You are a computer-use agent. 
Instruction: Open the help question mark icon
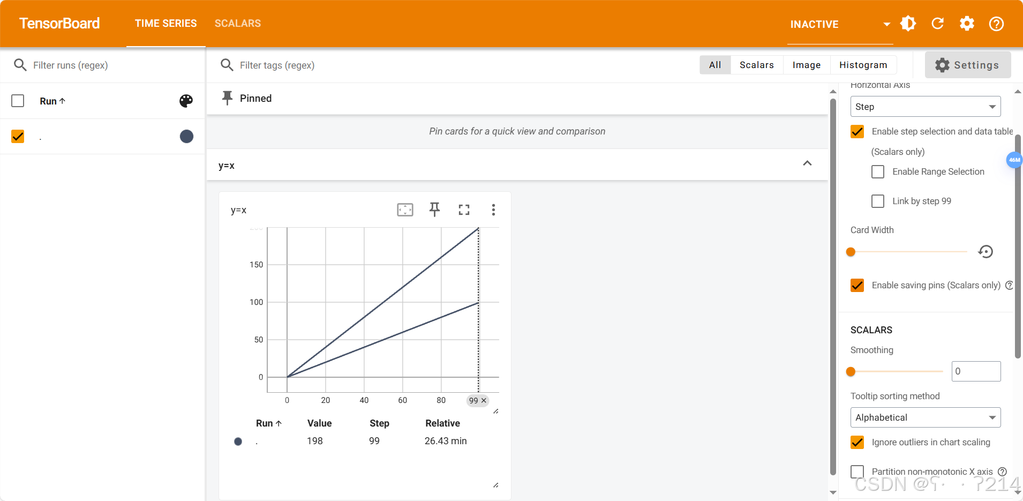pyautogui.click(x=996, y=24)
